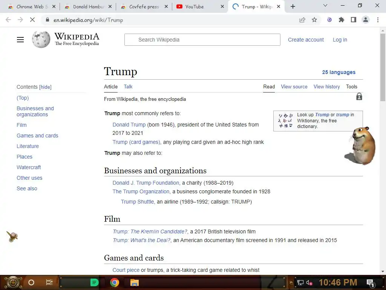Screen dimensions: 386x290
Task: Click the page vertical scrollbar thumb
Action: point(383,67)
